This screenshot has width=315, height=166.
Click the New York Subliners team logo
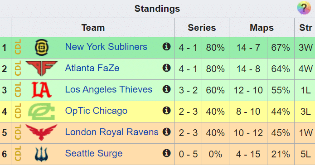[42, 48]
